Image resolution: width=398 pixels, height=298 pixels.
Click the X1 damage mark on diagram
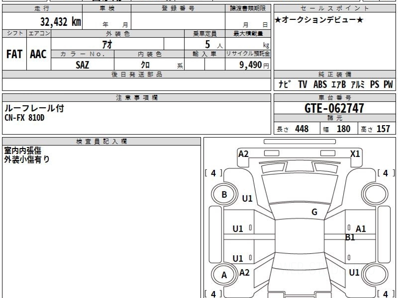pos(355,154)
